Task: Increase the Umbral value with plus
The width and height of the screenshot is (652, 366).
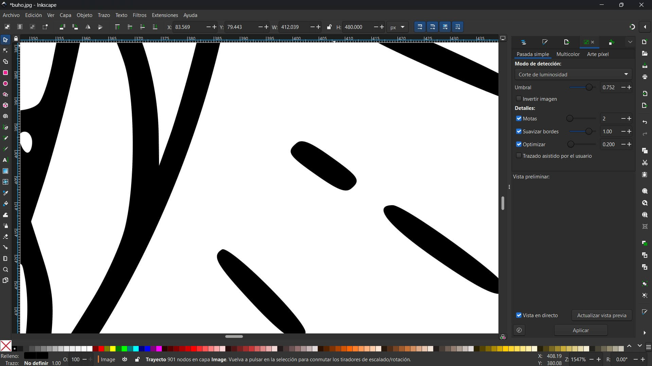Action: point(629,87)
